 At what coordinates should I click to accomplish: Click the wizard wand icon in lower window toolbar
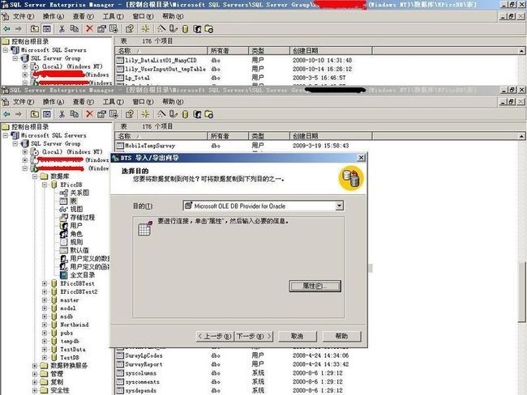161,114
